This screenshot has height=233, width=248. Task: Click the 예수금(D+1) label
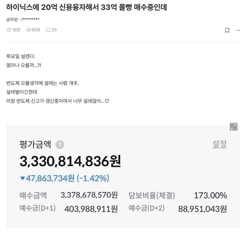pos(37,208)
